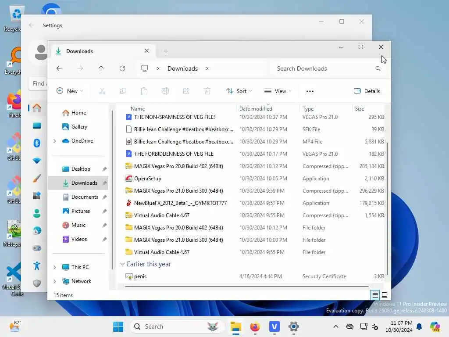The width and height of the screenshot is (449, 337).
Task: Switch to the large thumbnails view icon in the status bar
Action: [x=385, y=295]
